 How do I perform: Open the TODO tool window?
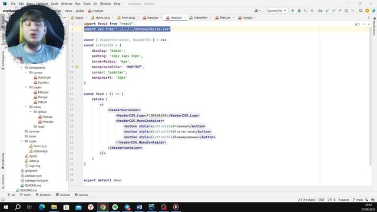pos(25,195)
